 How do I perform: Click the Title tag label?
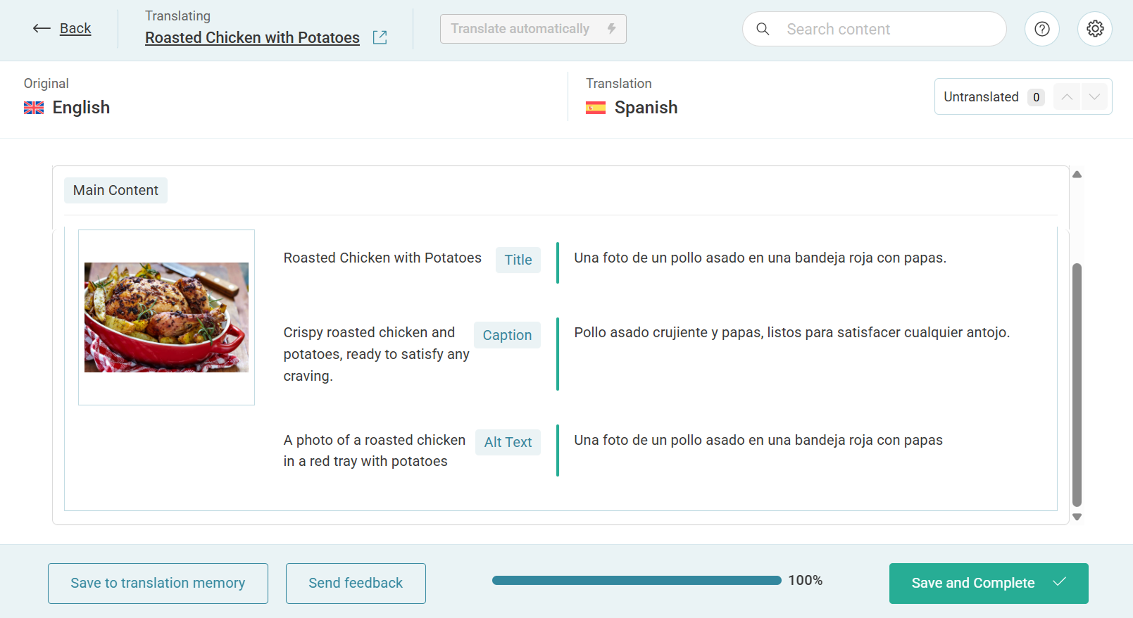[518, 260]
